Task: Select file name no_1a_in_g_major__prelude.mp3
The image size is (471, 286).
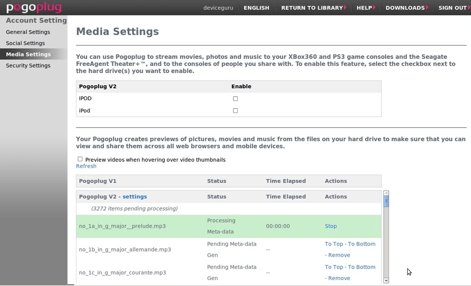Action: click(122, 226)
